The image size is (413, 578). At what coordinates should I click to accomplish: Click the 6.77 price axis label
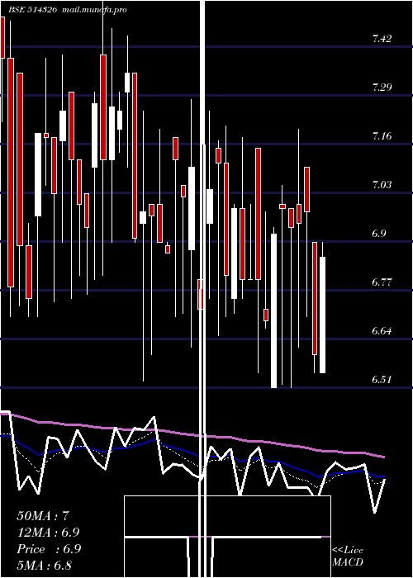coord(382,282)
